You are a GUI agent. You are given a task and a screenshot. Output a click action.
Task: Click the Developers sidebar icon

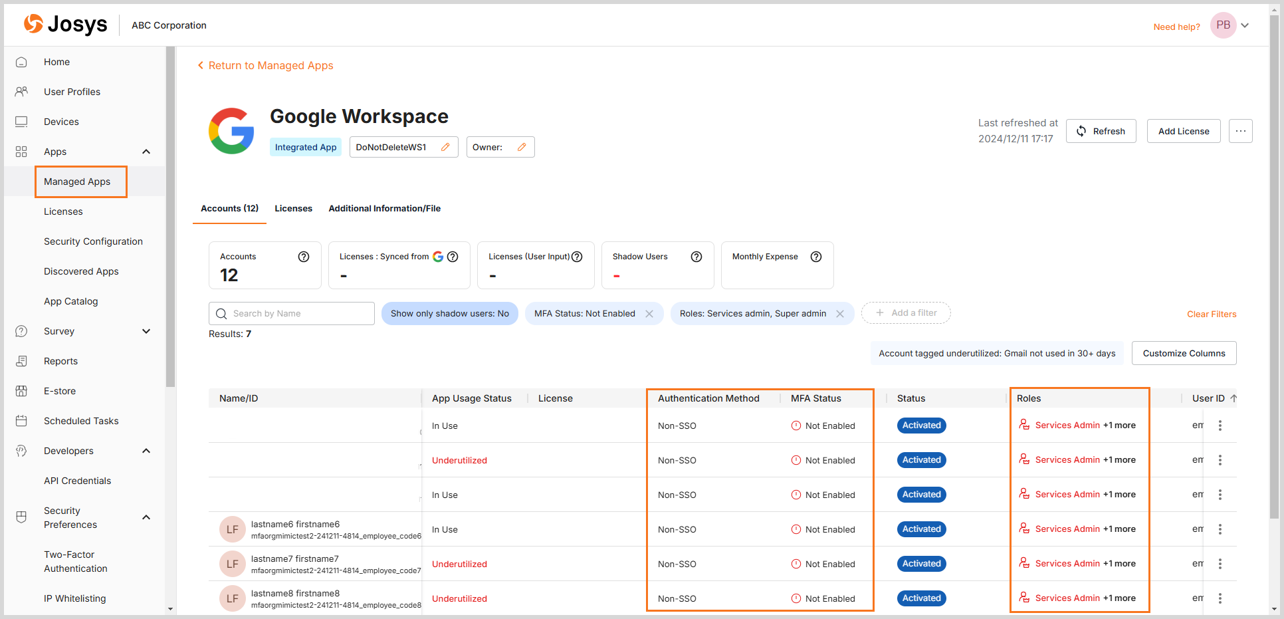(x=21, y=451)
